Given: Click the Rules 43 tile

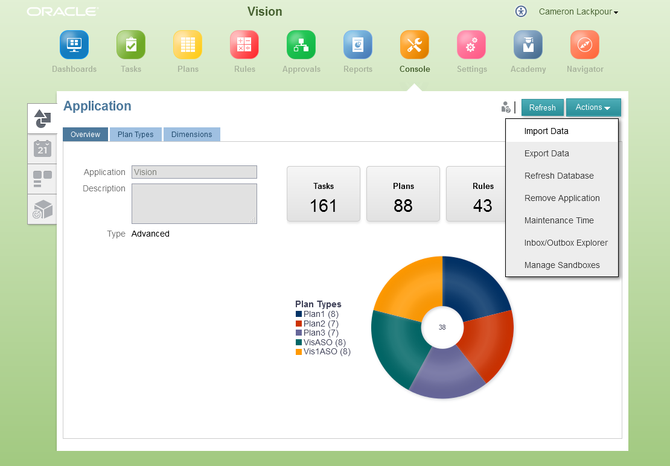Looking at the screenshot, I should 476,194.
